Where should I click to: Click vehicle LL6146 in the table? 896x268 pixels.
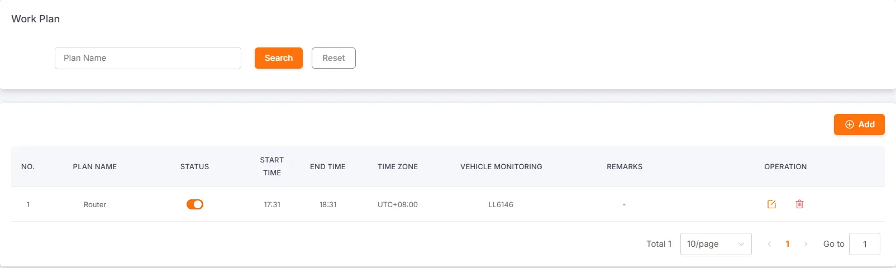501,204
